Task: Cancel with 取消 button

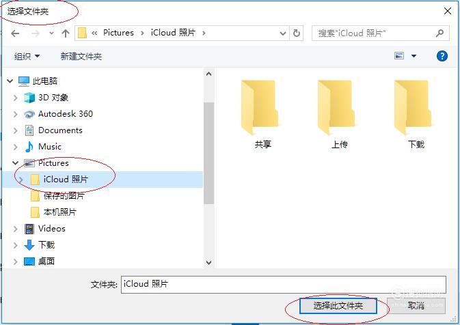Action: click(416, 306)
